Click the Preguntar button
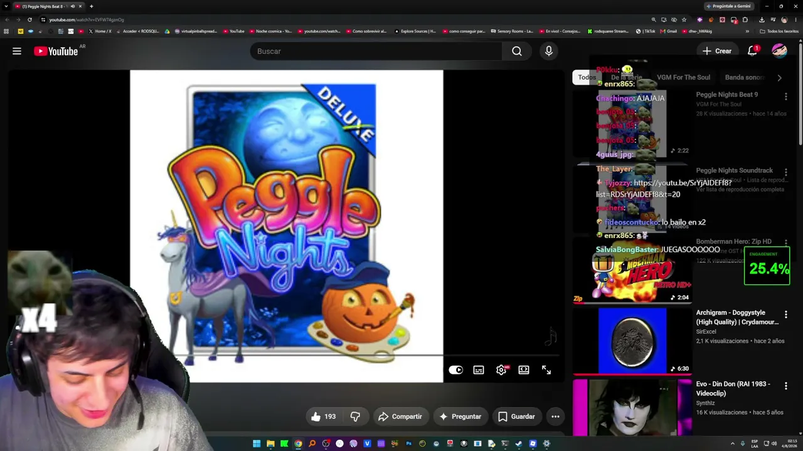Screen dimensions: 803x451 point(460,417)
